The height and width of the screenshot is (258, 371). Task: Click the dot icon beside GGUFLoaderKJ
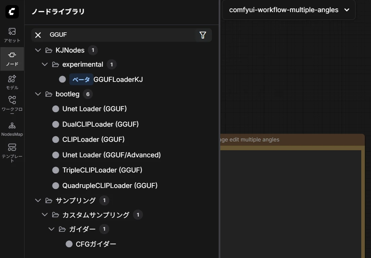63,79
